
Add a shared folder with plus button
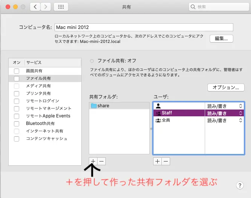(93, 161)
